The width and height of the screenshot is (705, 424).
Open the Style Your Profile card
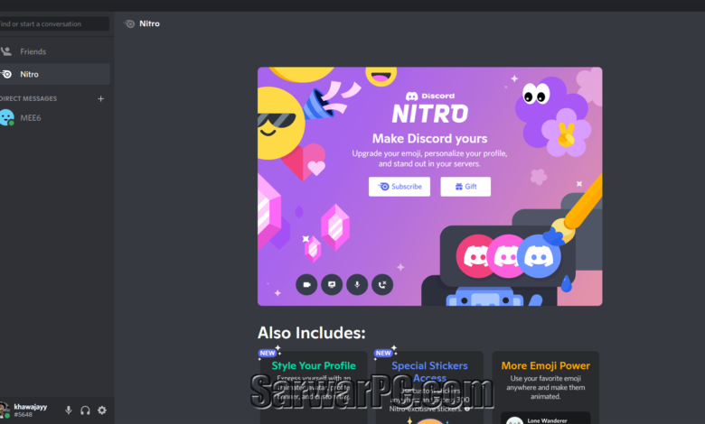[x=314, y=388]
